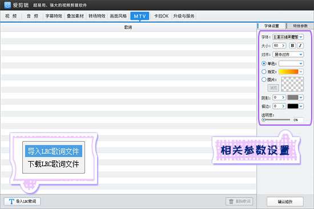Image resolution: width=314 pixels, height=209 pixels.
Task: Click the 导入LRC歌词 button
Action: pos(22,202)
